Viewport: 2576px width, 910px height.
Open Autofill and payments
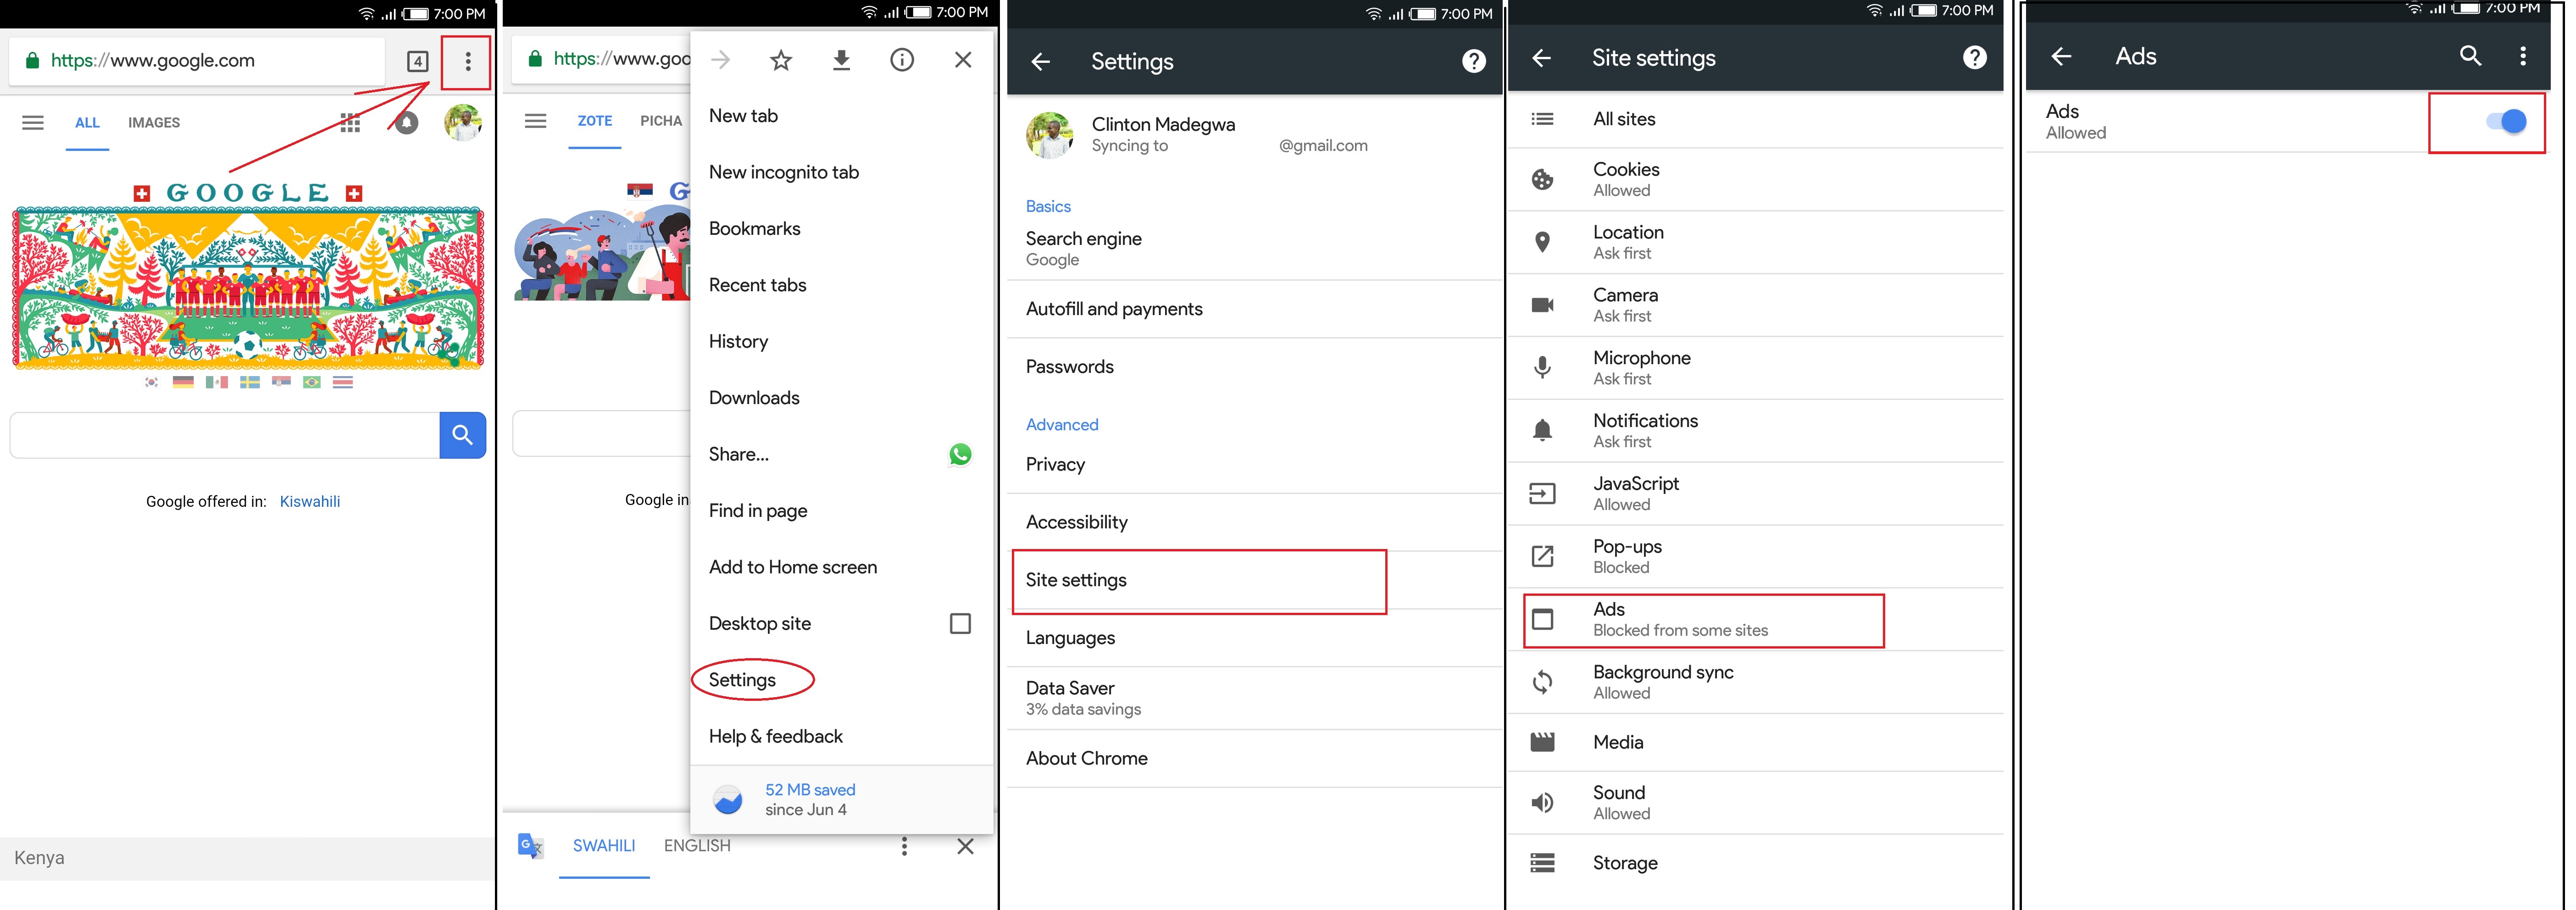[1254, 309]
